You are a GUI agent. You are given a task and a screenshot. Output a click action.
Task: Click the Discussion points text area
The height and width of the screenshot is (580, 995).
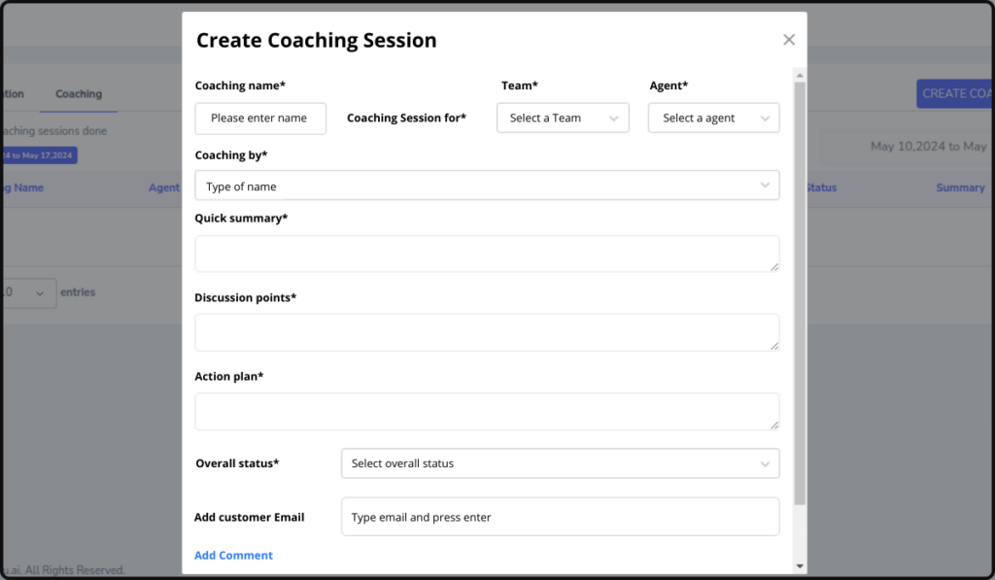coord(486,332)
